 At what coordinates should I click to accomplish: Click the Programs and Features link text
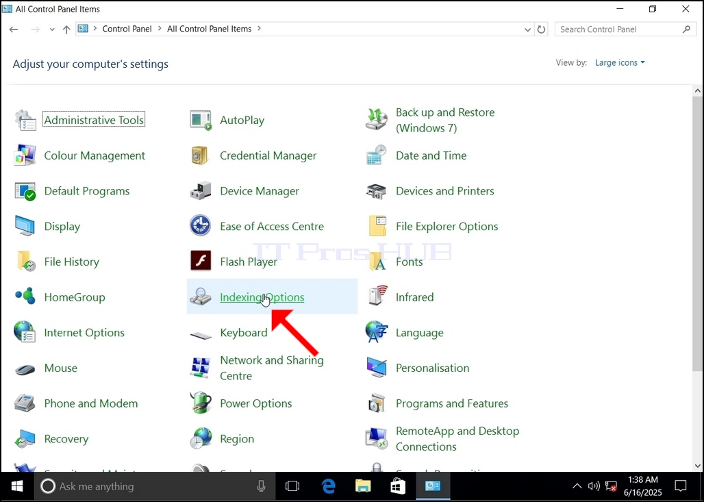pos(452,403)
